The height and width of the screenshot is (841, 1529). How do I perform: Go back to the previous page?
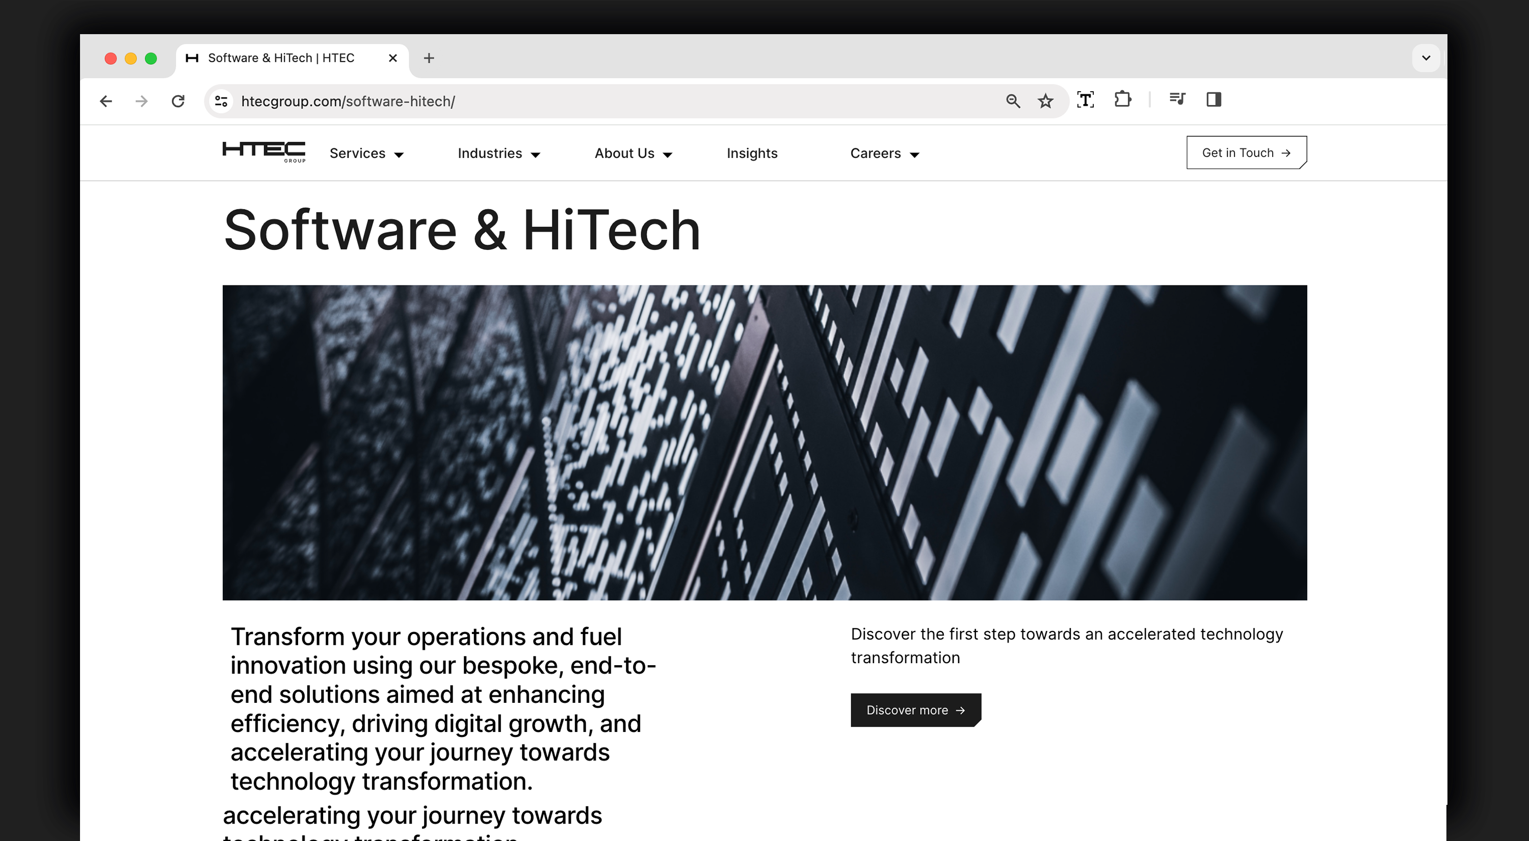(x=106, y=101)
